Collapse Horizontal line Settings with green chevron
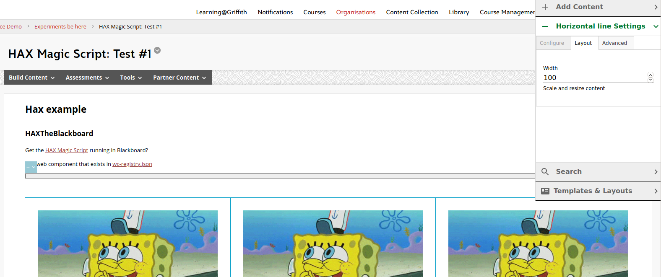This screenshot has height=277, width=661. coord(656,26)
